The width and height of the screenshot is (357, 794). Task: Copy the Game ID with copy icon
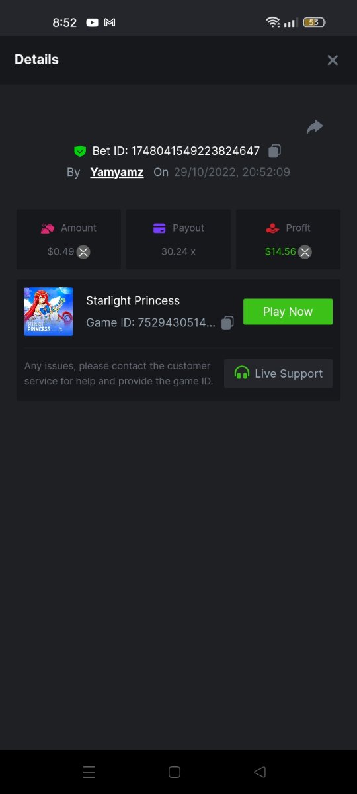[x=227, y=323]
